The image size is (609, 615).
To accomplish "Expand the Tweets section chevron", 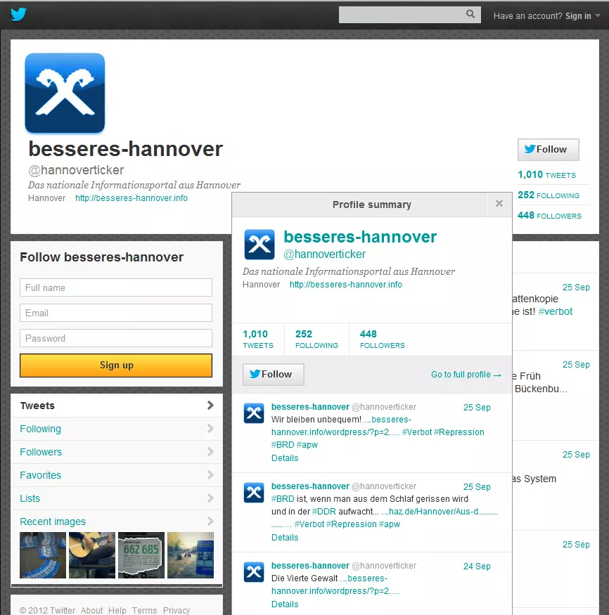I will (x=210, y=405).
